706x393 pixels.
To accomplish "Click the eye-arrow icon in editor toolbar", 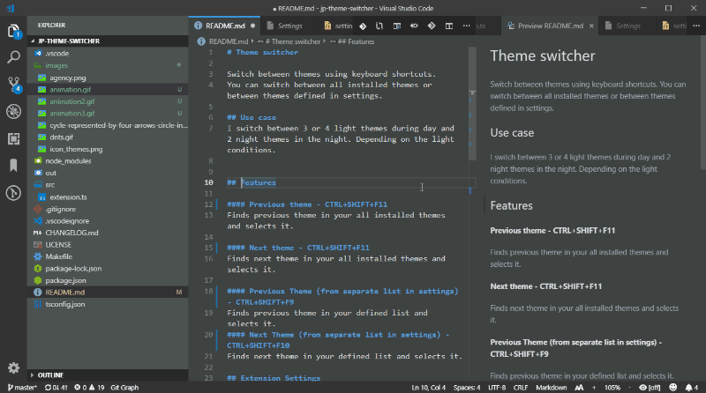I will (414, 26).
